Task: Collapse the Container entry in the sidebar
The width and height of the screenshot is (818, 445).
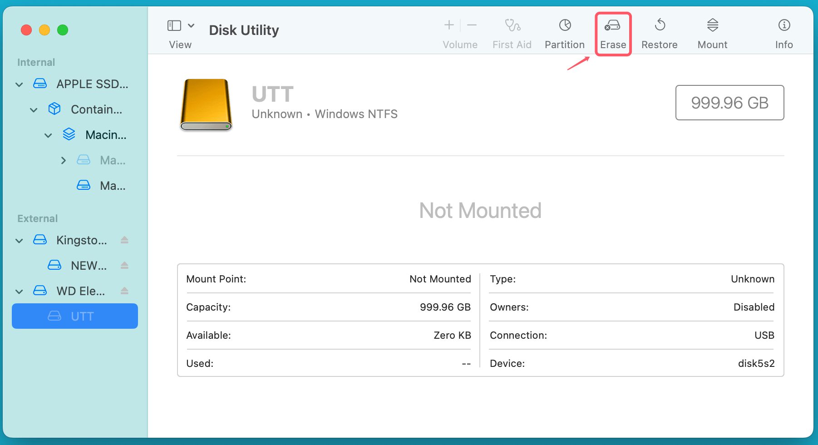Action: click(x=33, y=109)
